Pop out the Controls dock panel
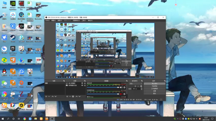The height and width of the screenshot is (121, 216). 165,81
